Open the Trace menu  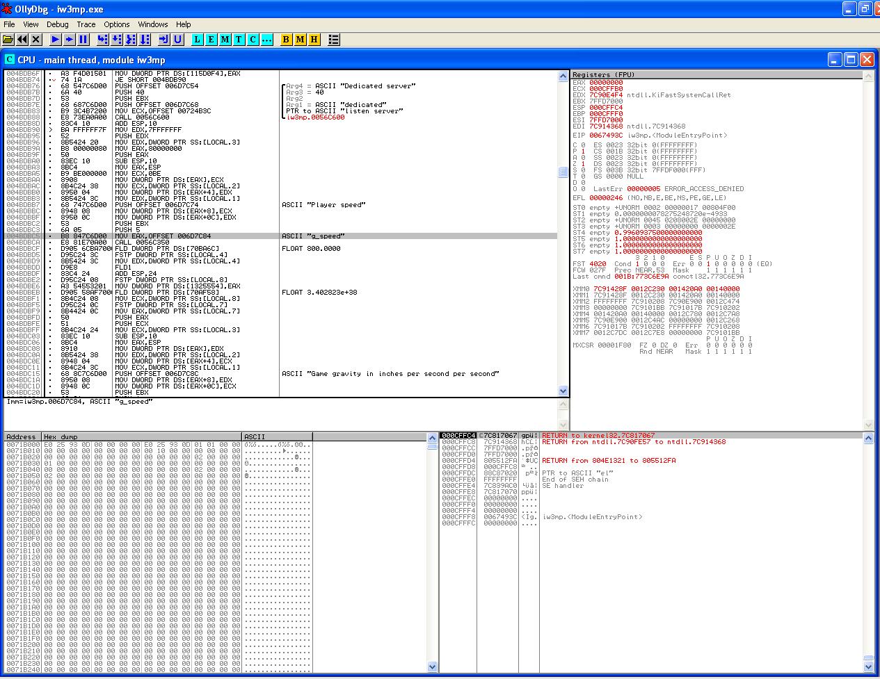[86, 24]
